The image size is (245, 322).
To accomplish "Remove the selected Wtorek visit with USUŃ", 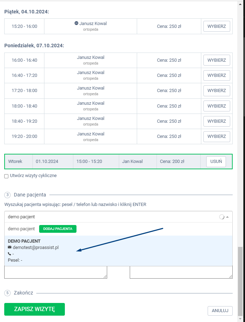I will pos(216,162).
